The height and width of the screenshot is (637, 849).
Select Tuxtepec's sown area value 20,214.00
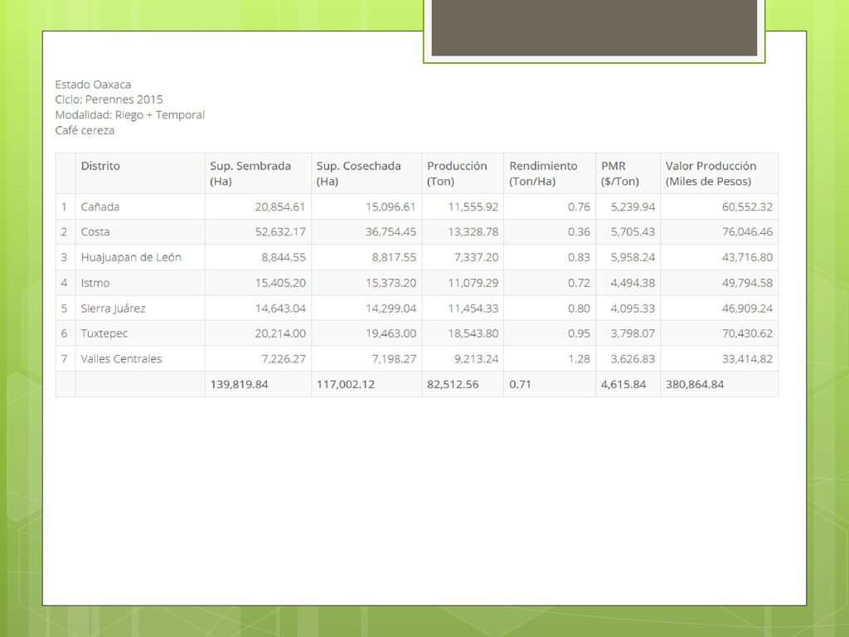[280, 333]
